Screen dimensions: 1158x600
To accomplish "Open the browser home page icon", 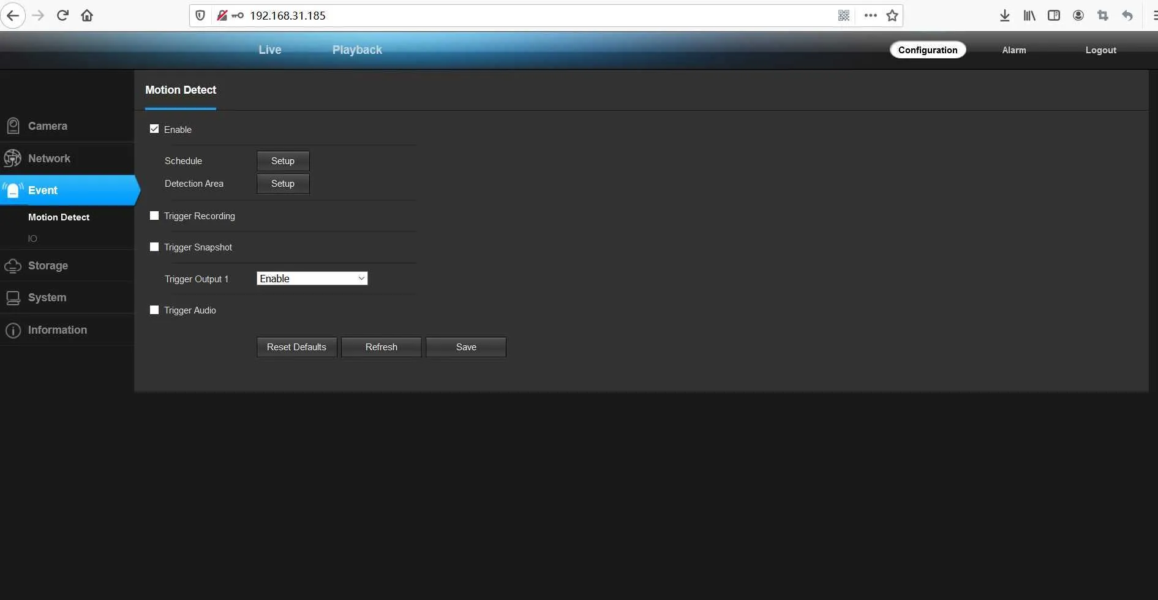I will click(x=87, y=15).
